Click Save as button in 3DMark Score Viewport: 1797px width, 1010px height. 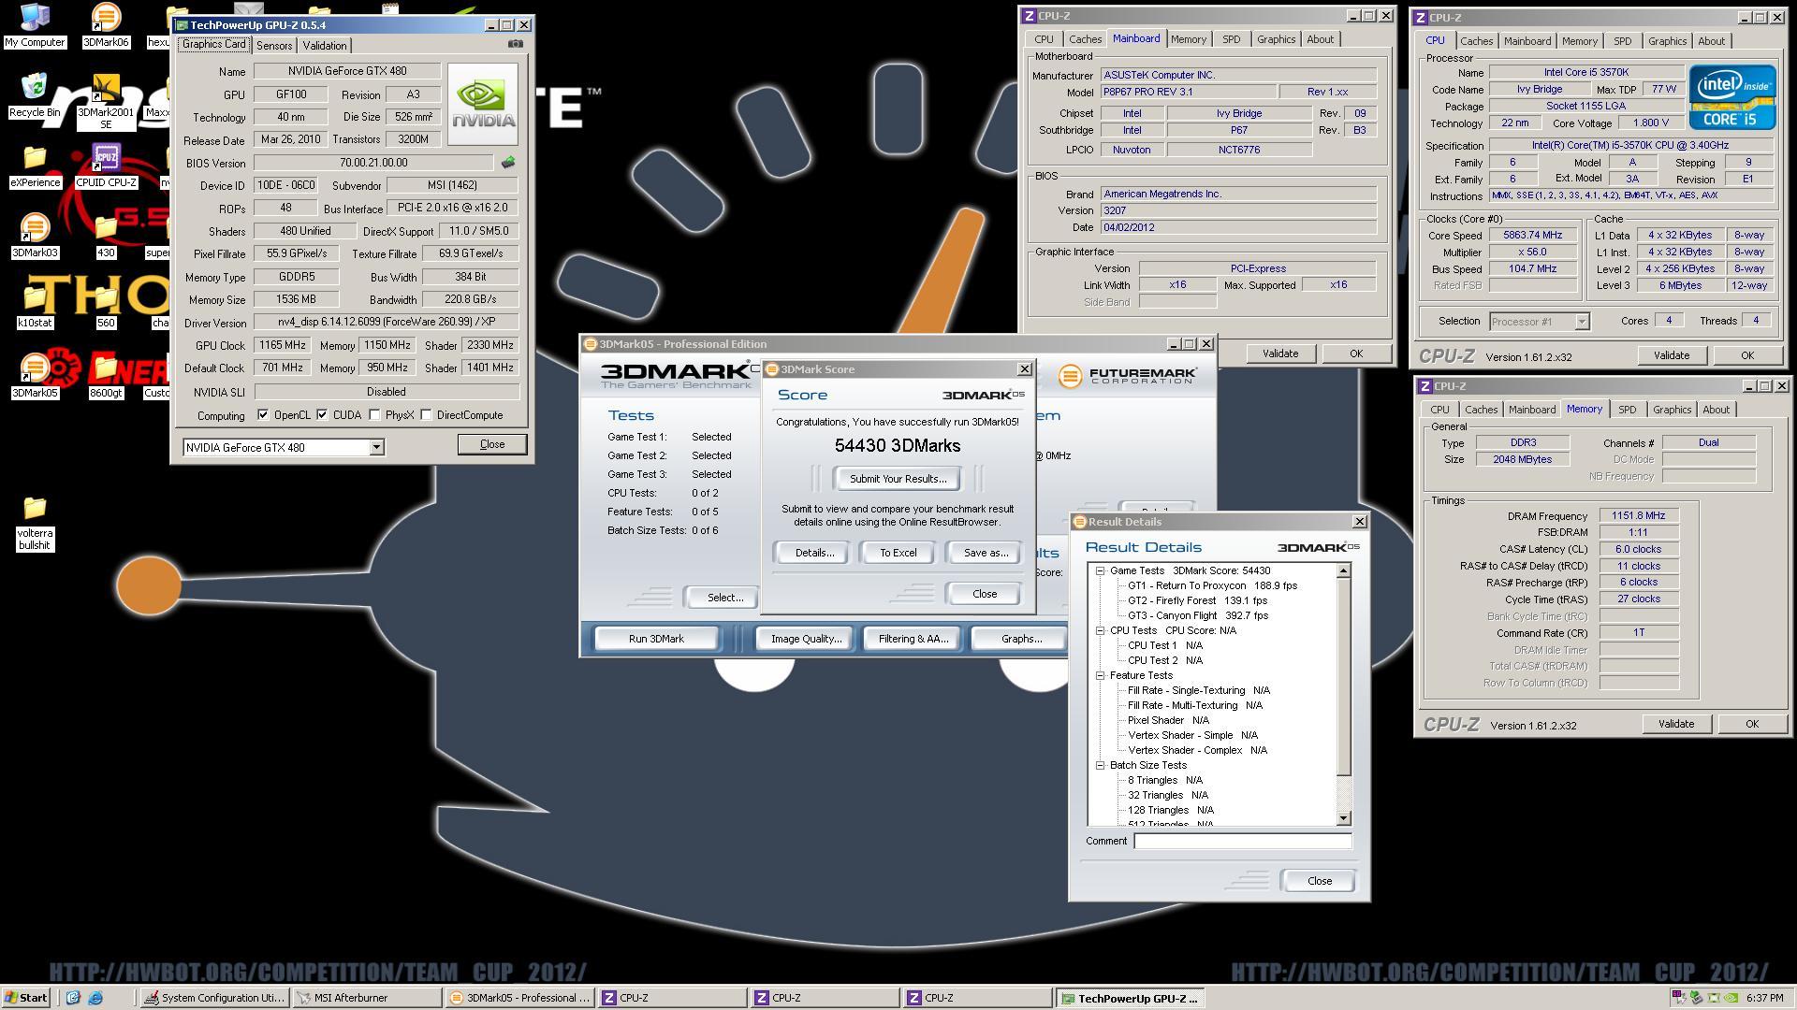click(986, 553)
